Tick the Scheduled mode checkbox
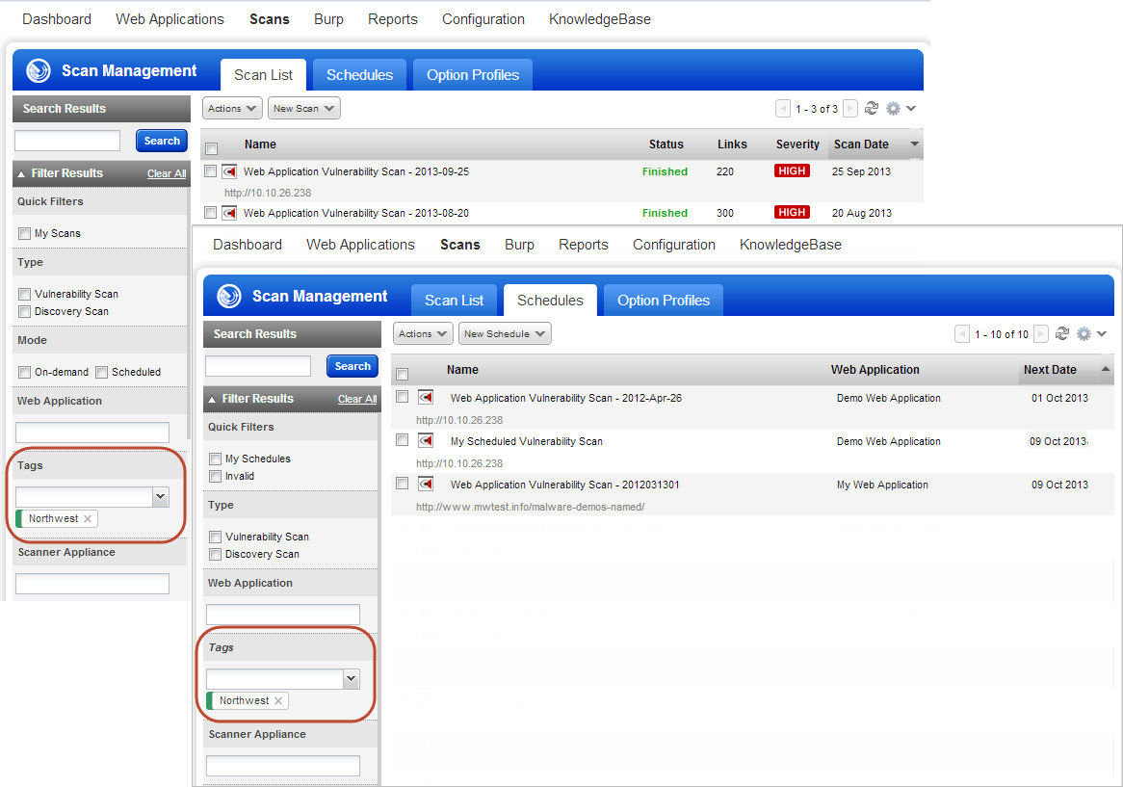 (x=102, y=373)
